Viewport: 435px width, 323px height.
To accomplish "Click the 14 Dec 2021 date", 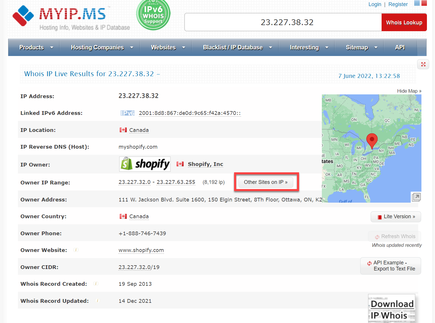I will [135, 301].
